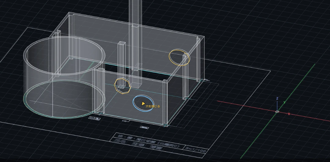Click the blue Z axis label
The width and height of the screenshot is (330, 162).
coord(277,98)
